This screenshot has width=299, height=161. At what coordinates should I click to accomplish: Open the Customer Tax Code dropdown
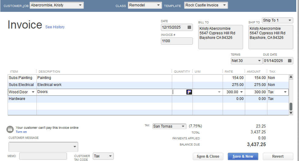(x=110, y=156)
